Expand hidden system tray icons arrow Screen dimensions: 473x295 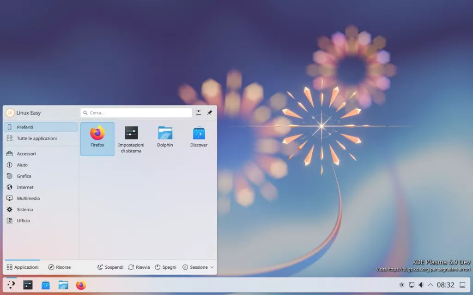[431, 285]
